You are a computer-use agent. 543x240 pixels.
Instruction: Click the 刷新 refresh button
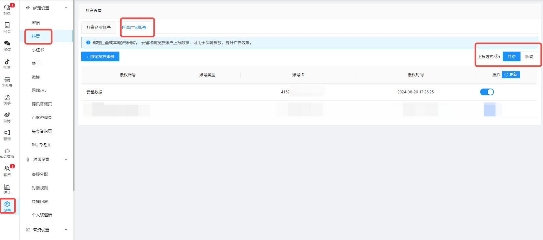(510, 75)
